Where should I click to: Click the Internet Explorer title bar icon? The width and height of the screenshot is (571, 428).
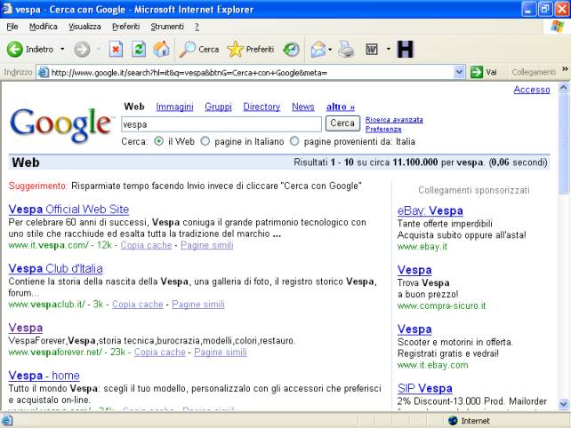(6, 9)
